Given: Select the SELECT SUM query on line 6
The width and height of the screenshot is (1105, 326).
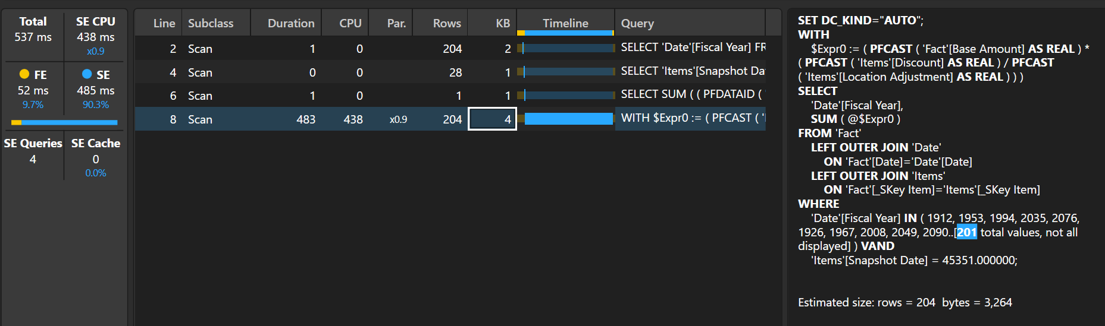Looking at the screenshot, I should pos(691,95).
